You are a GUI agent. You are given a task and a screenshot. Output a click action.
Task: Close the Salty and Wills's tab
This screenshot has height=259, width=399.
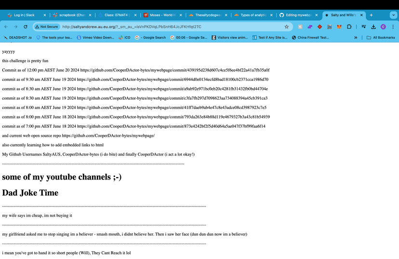point(361,15)
